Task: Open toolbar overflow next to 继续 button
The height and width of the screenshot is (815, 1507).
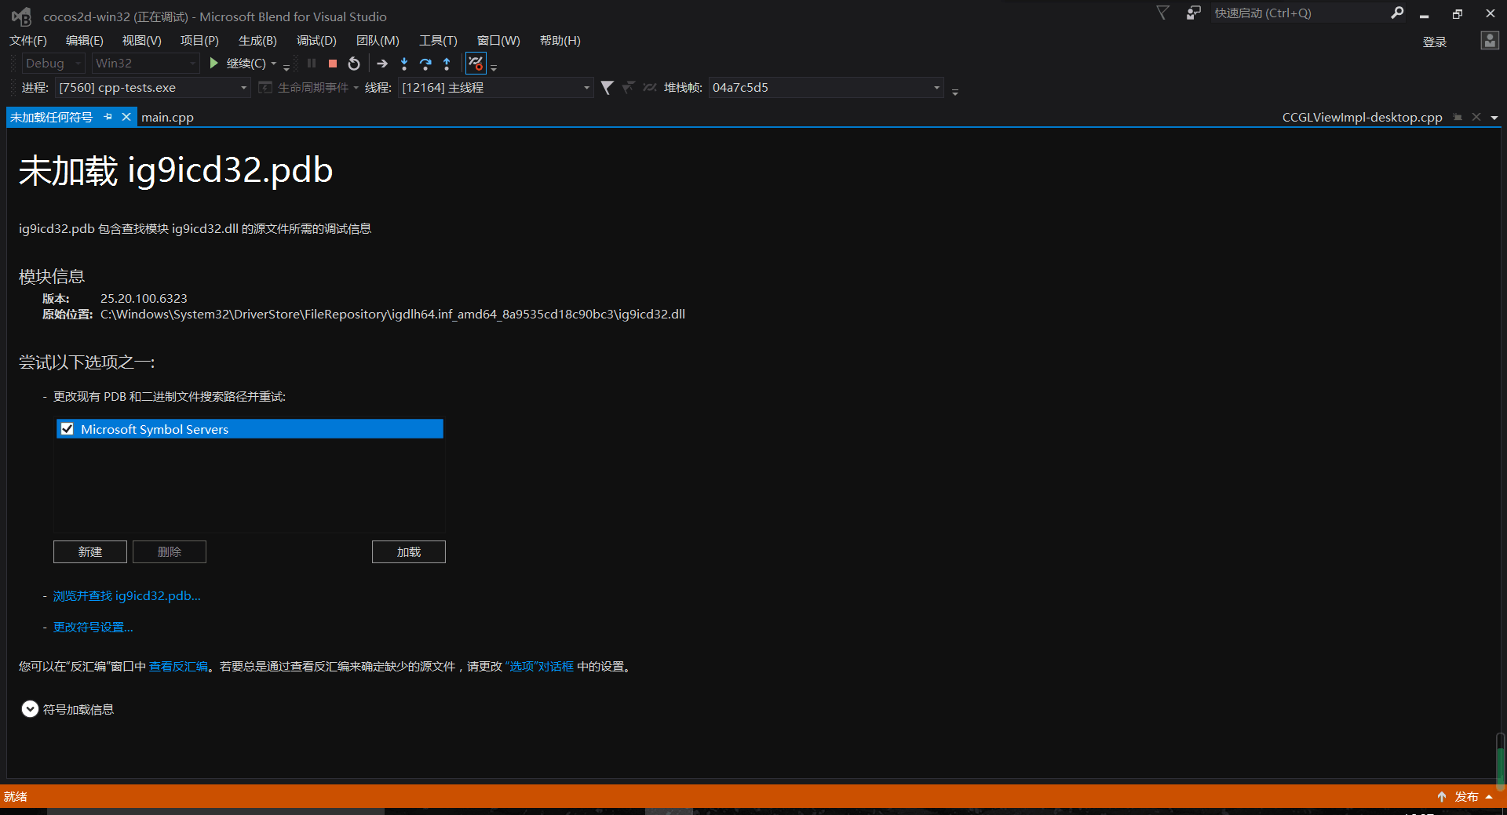Action: tap(286, 66)
